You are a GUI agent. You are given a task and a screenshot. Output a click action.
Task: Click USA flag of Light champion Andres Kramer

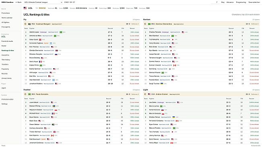click(149, 94)
